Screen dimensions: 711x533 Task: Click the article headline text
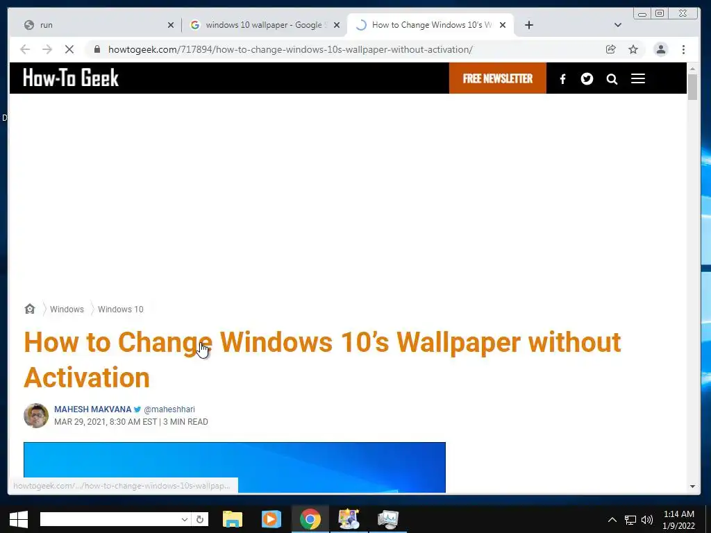(x=322, y=359)
